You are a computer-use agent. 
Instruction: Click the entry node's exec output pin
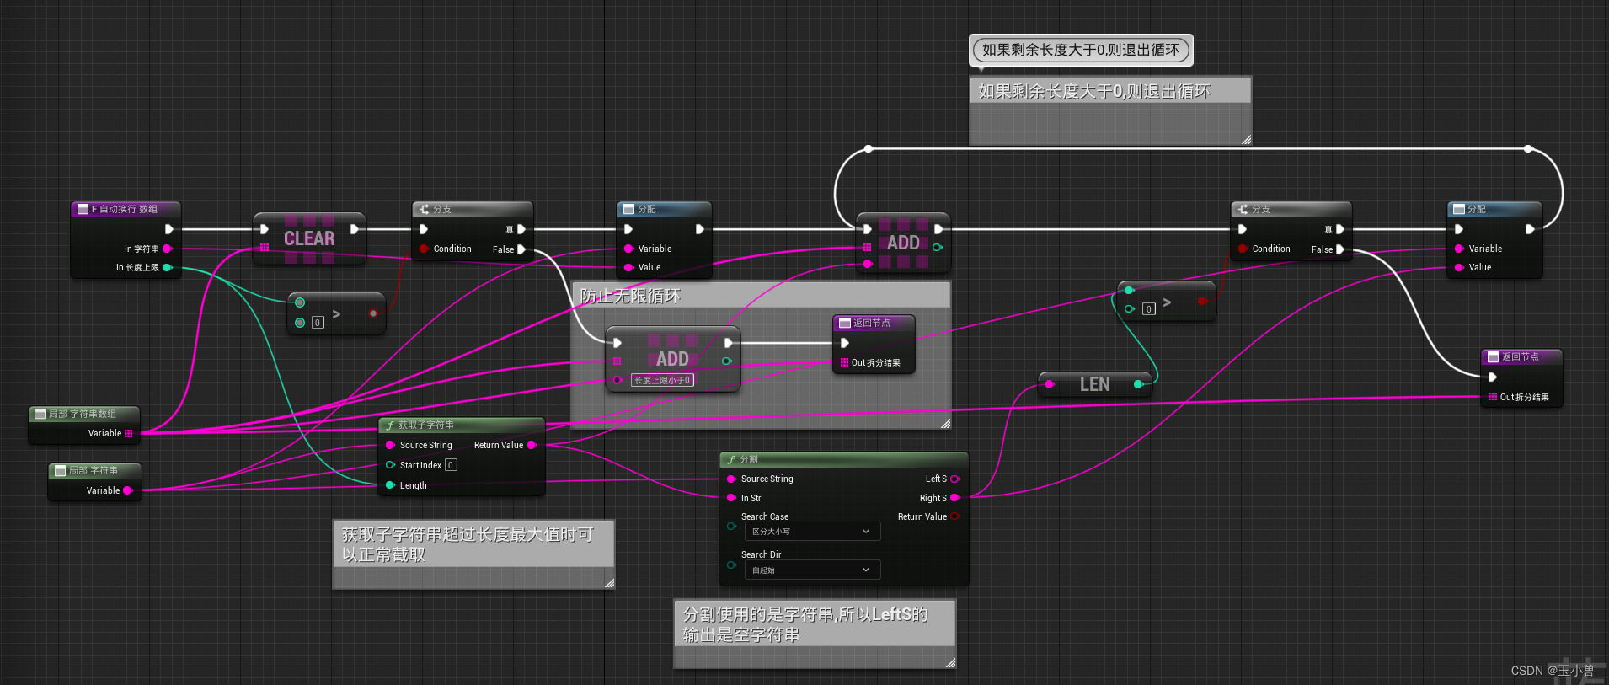(x=168, y=229)
